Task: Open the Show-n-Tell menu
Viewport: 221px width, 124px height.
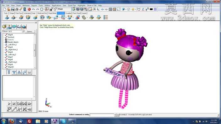Action: [92, 6]
